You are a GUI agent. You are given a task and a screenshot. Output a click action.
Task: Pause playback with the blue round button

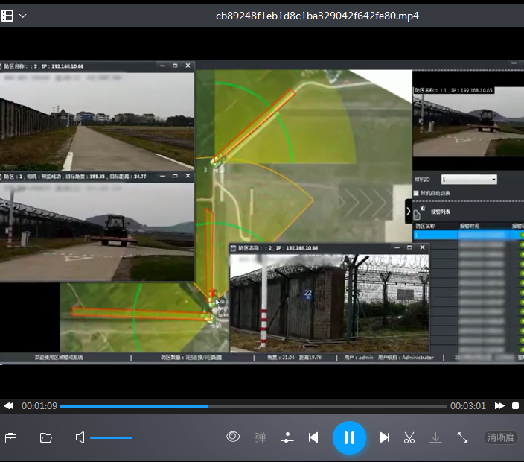click(x=348, y=437)
